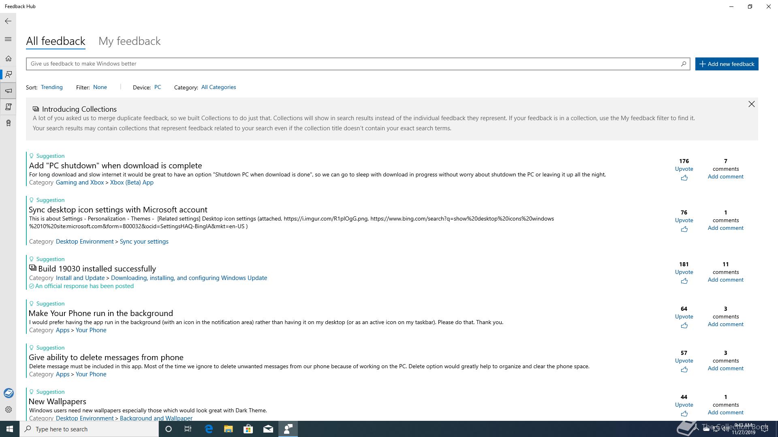
Task: Add comment on New Wallpapers suggestion
Action: click(725, 412)
